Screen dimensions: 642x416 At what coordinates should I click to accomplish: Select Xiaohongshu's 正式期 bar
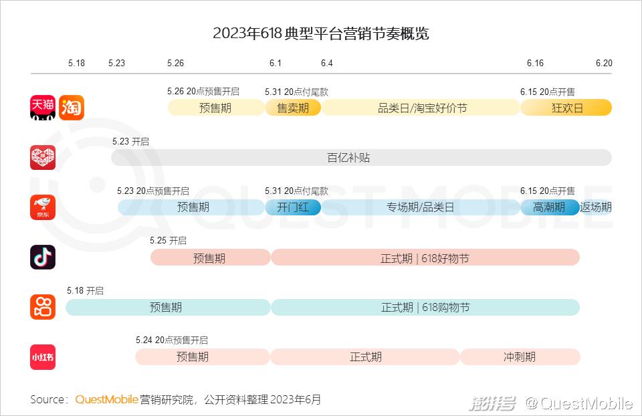[365, 357]
